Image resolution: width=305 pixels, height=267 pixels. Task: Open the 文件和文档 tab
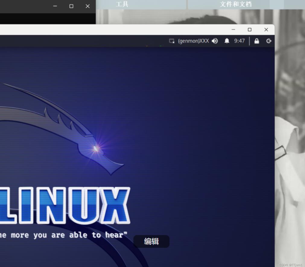coord(236,4)
